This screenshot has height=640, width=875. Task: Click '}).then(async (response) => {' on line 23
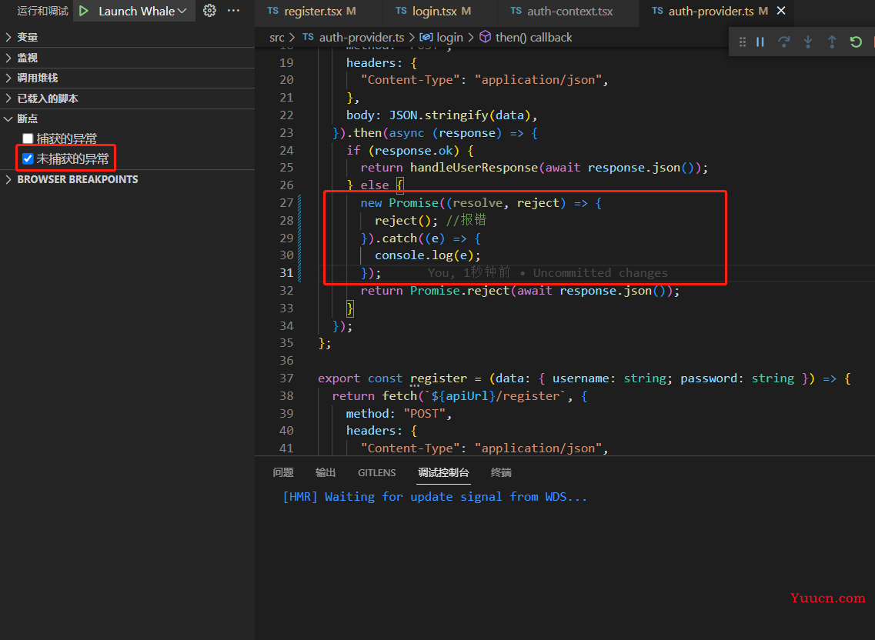click(x=436, y=133)
